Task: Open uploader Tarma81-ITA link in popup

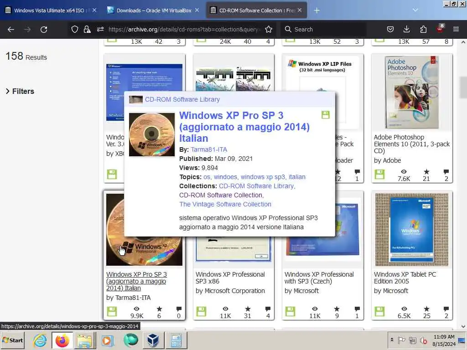Action: (x=209, y=149)
